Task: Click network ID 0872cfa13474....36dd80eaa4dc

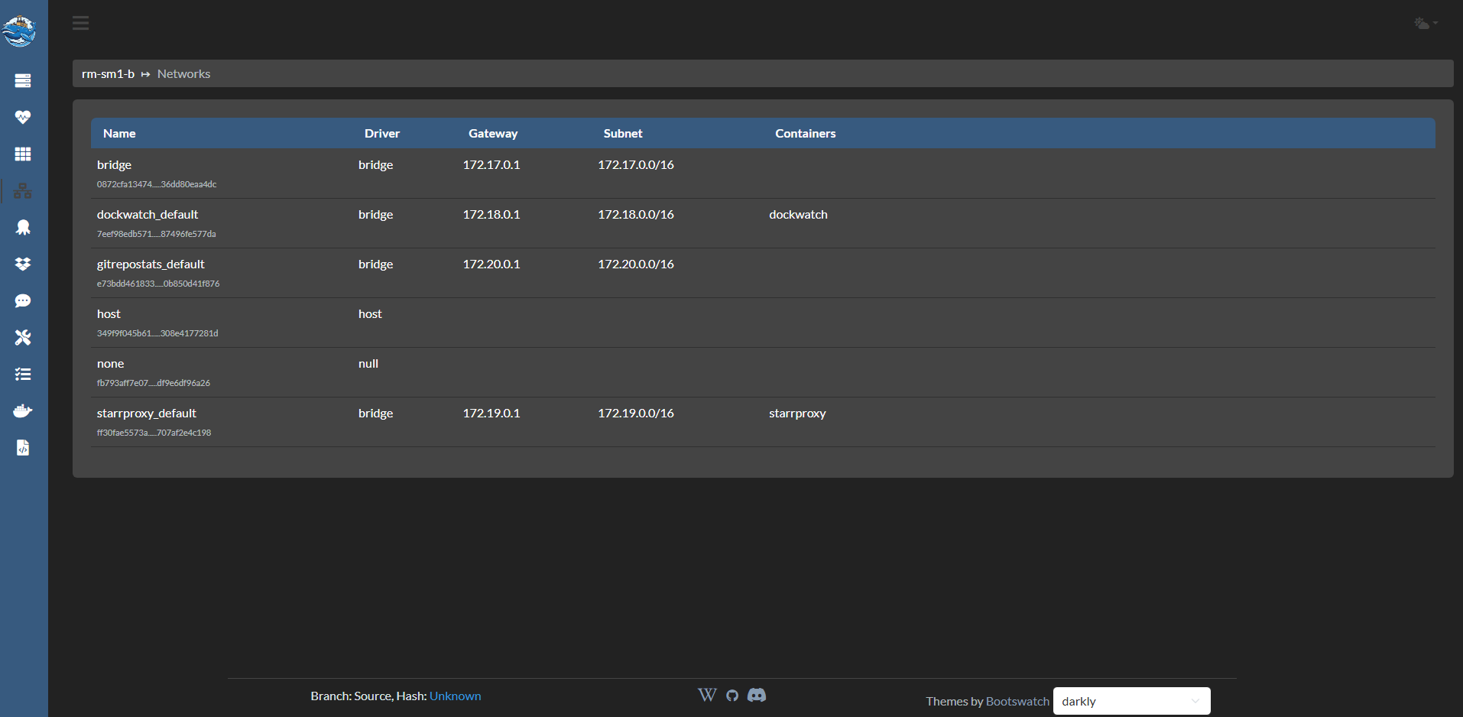Action: click(157, 184)
